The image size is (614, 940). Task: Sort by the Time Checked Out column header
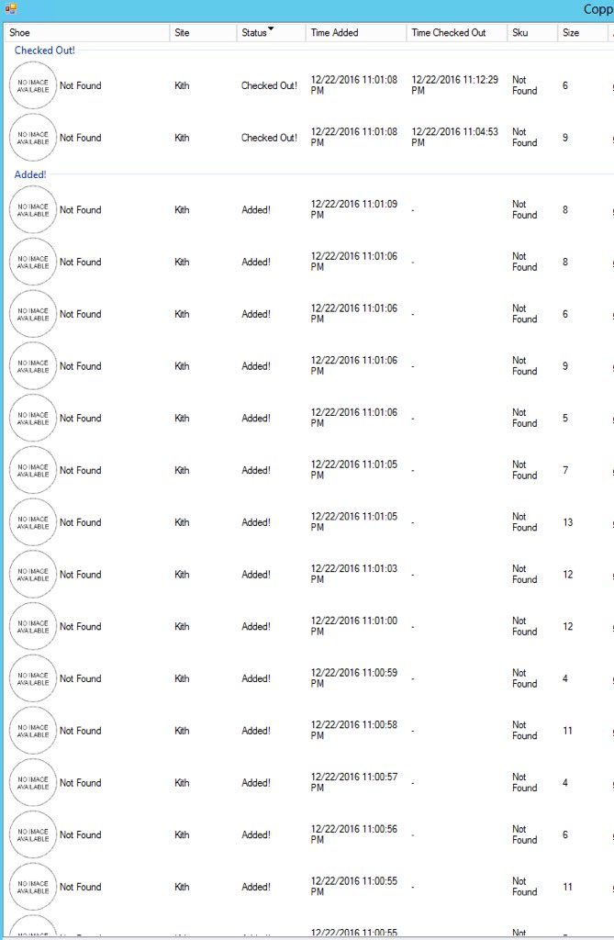456,33
